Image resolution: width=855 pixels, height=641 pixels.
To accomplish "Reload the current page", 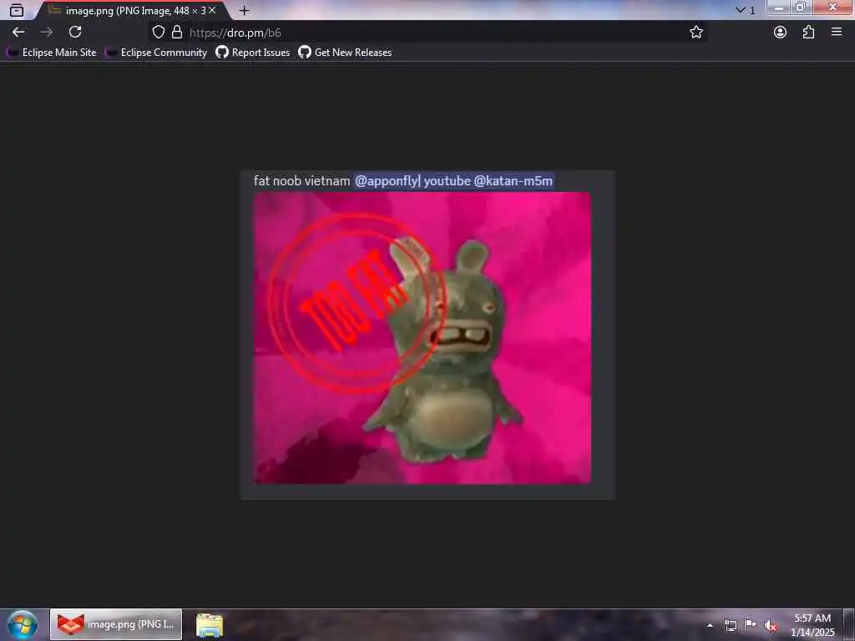I will tap(75, 33).
